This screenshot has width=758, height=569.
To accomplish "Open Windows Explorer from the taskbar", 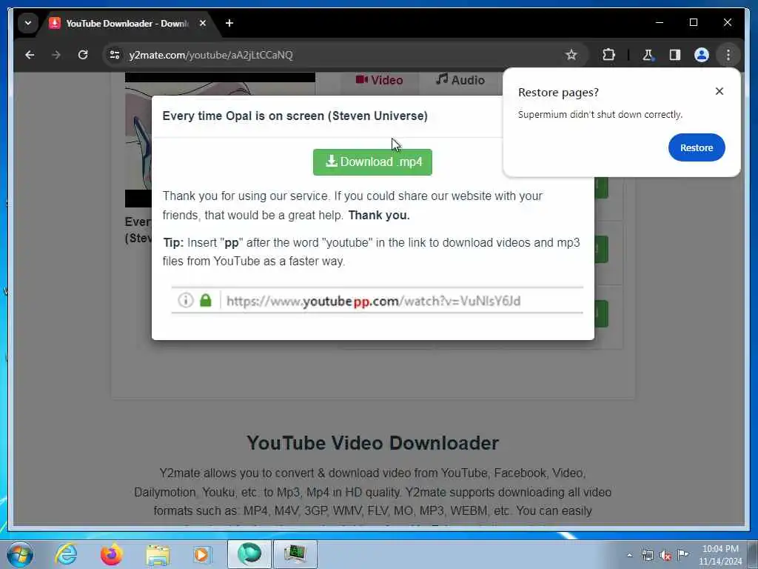I will pos(158,554).
